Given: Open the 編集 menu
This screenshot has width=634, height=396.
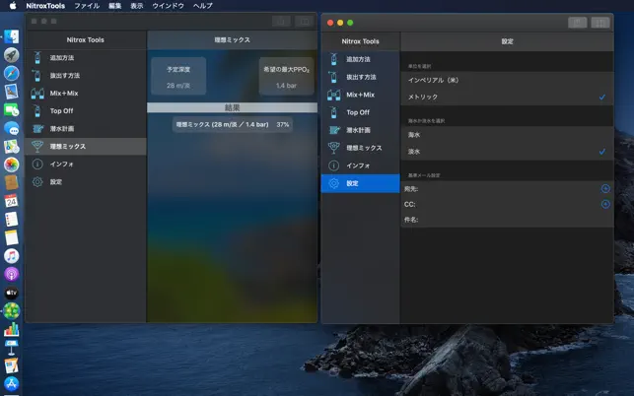Looking at the screenshot, I should click(115, 6).
